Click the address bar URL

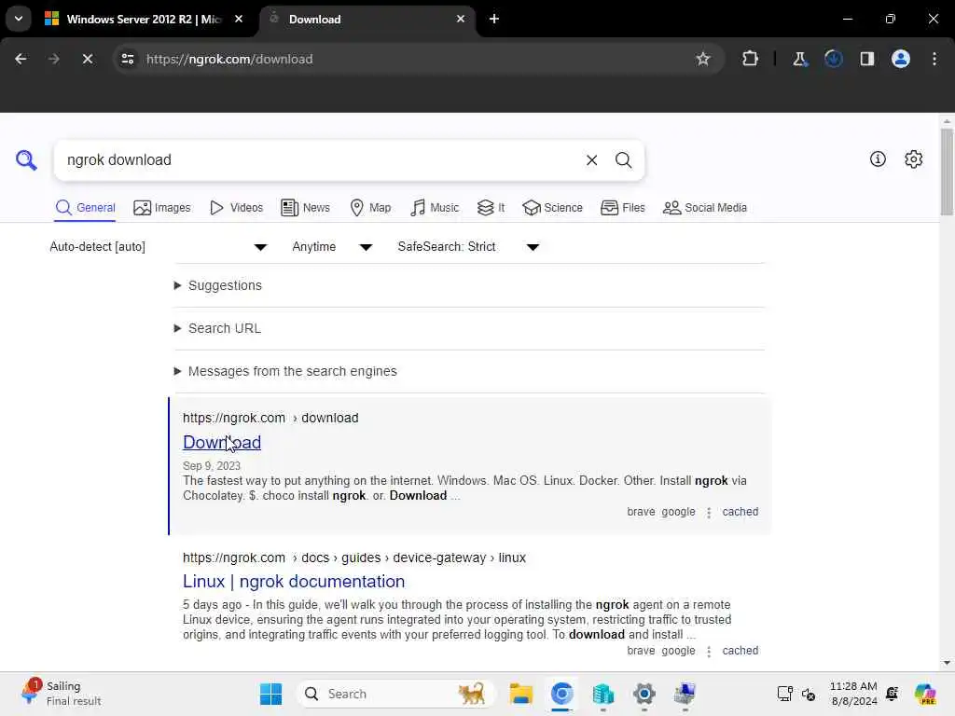pos(229,59)
